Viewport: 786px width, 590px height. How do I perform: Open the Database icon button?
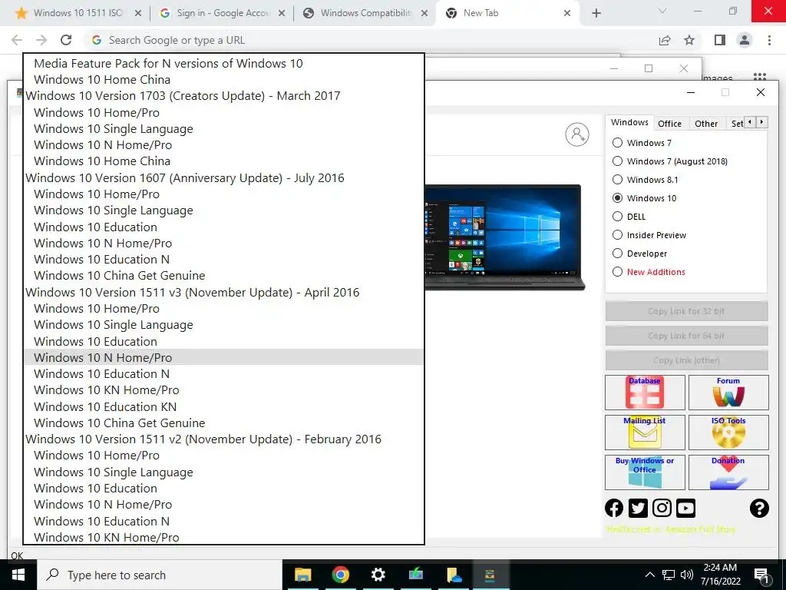click(x=645, y=393)
